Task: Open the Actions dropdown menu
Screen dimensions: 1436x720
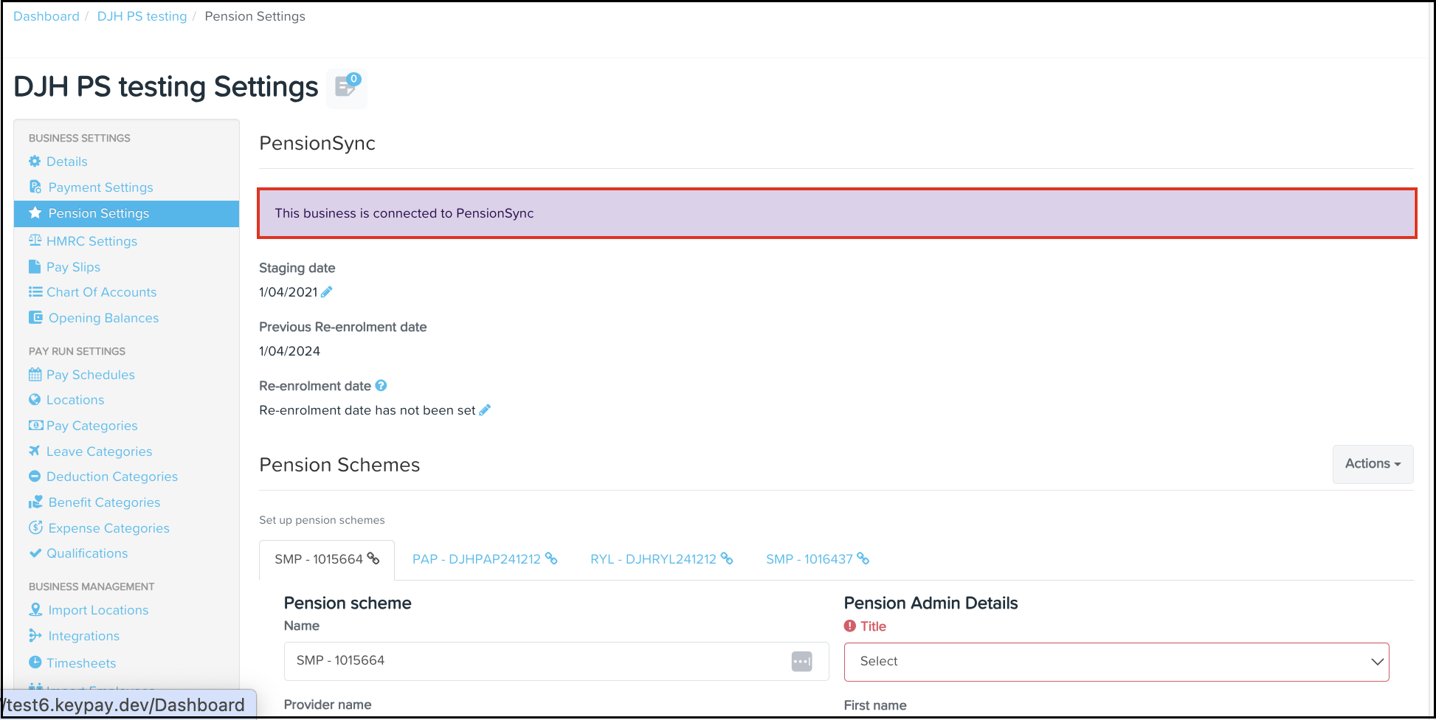Action: pyautogui.click(x=1372, y=464)
